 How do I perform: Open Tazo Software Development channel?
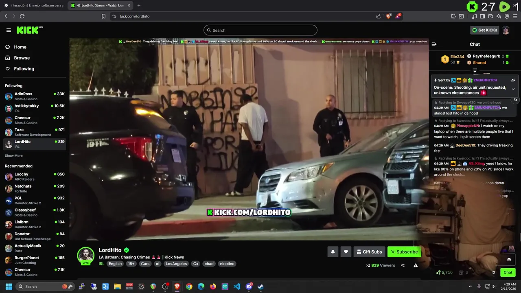coord(35,132)
